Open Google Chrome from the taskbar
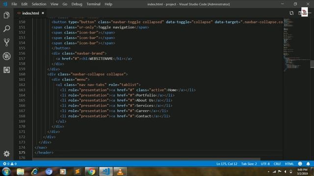The image size is (314, 176). click(x=92, y=172)
